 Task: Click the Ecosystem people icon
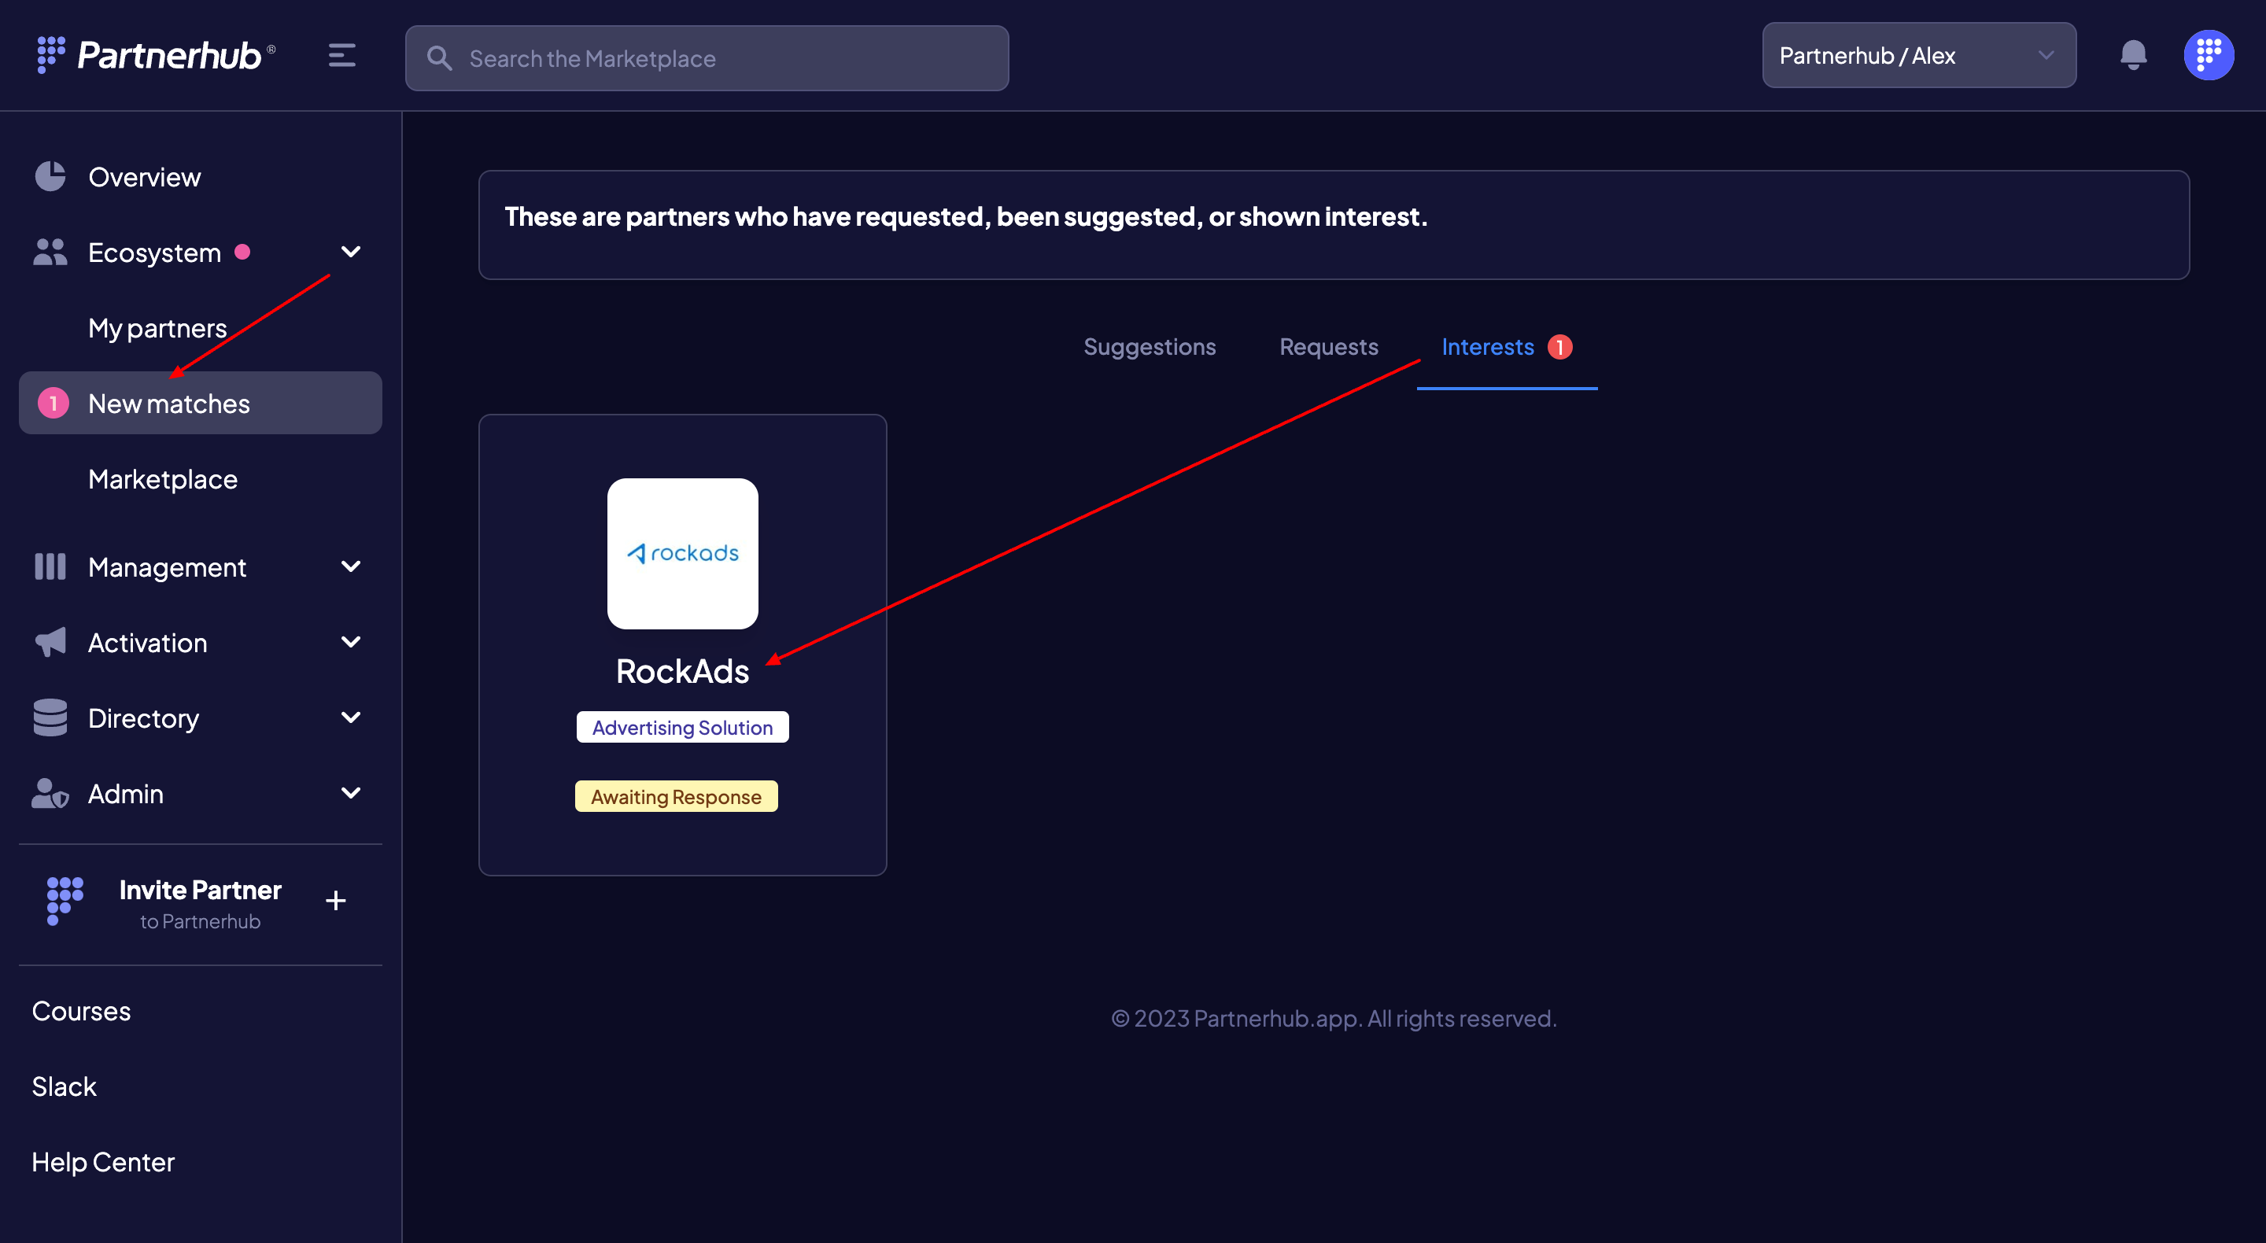[50, 252]
